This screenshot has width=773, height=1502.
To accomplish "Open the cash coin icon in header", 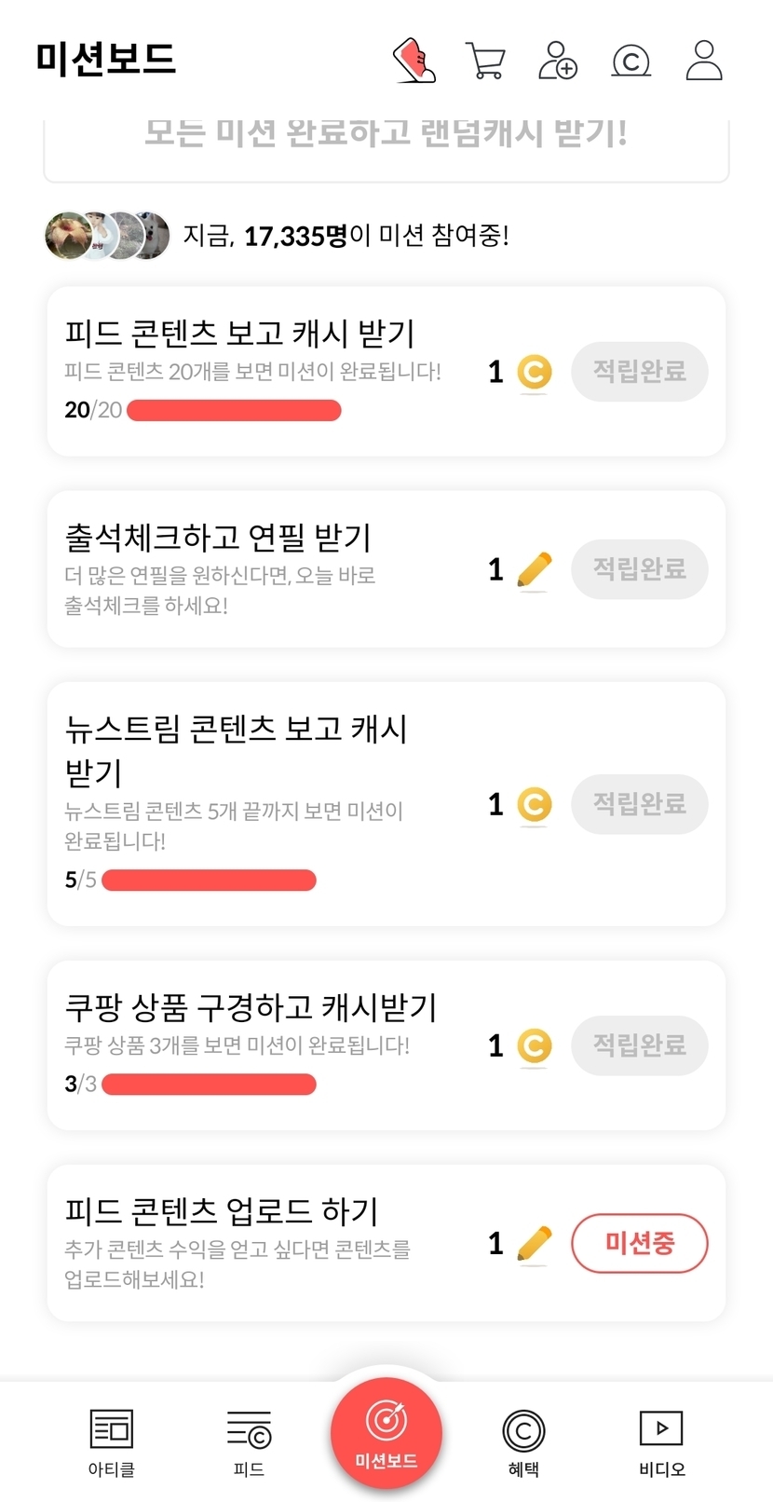I will (x=631, y=61).
